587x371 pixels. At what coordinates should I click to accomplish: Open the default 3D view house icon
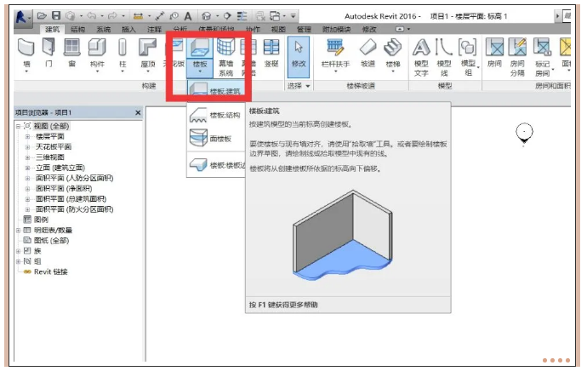pos(206,16)
